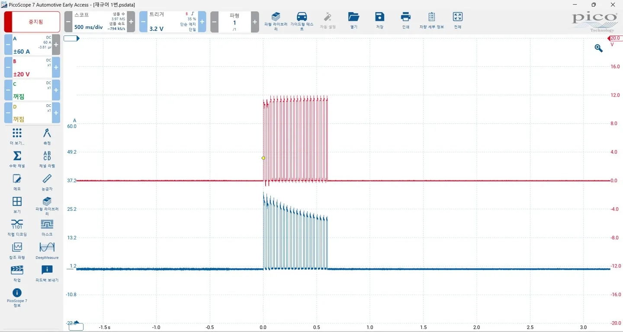Click plus on channel D

click(x=56, y=113)
